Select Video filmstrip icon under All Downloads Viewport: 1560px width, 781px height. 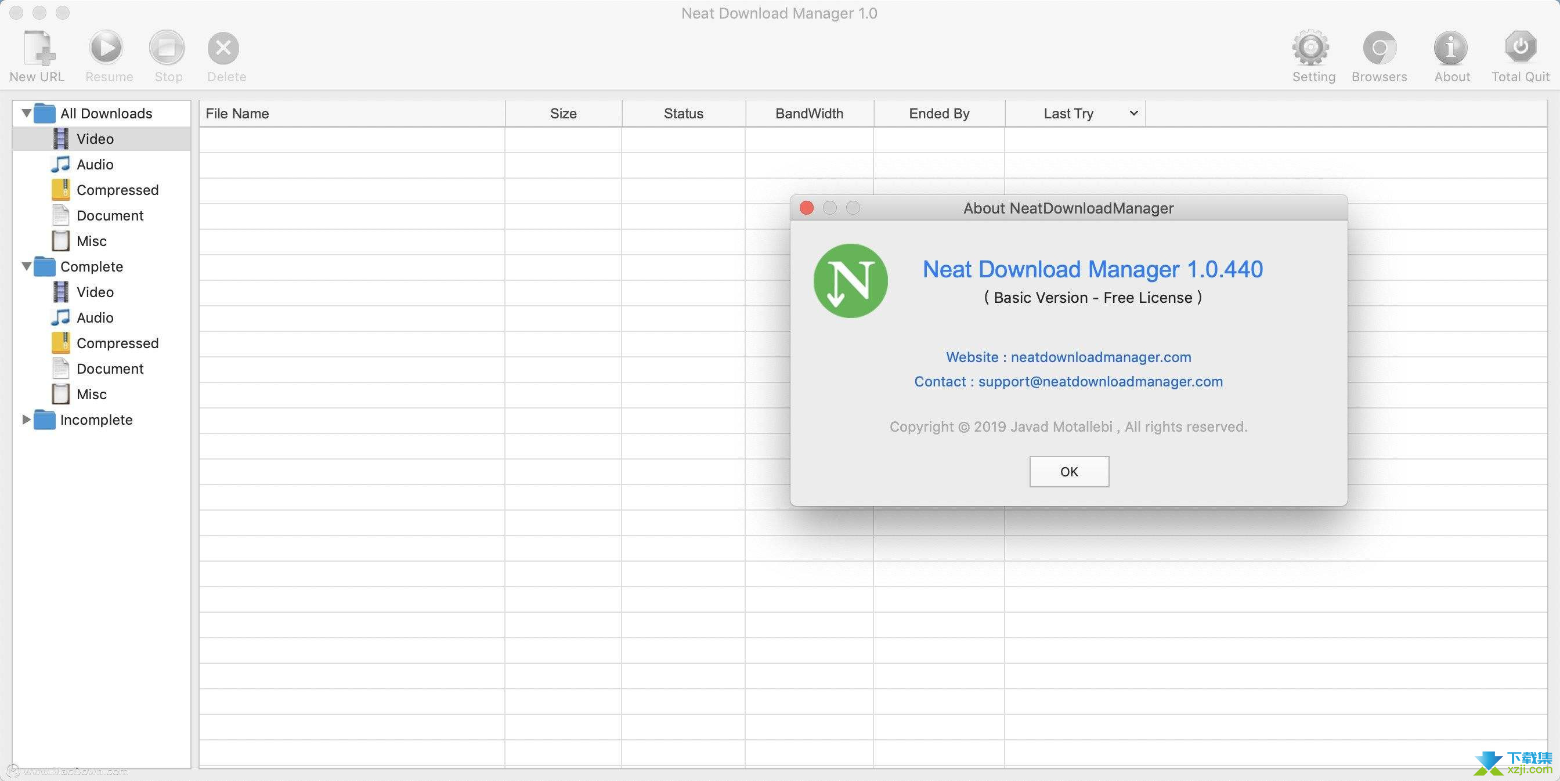coord(60,139)
